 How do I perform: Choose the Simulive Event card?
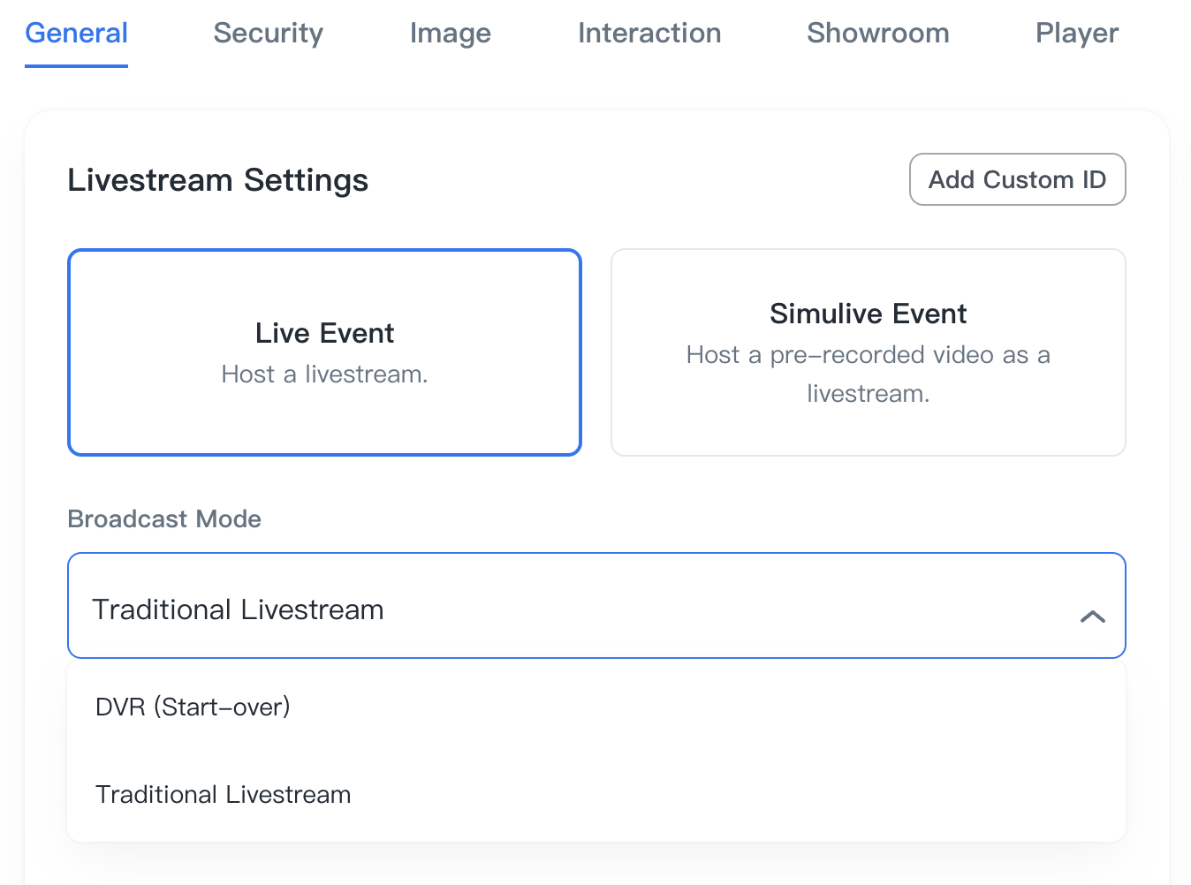[868, 433]
